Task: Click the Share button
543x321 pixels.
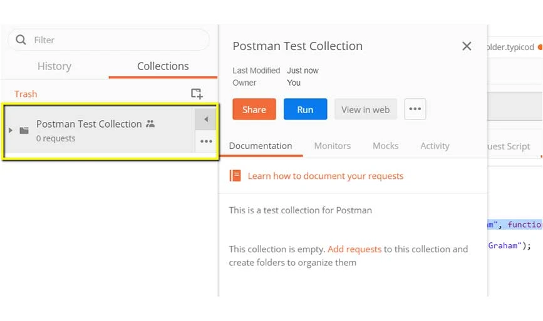Action: (x=254, y=110)
